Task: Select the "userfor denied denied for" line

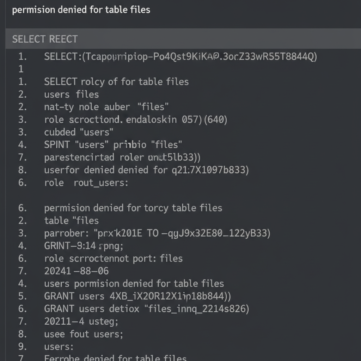Action: [146, 170]
